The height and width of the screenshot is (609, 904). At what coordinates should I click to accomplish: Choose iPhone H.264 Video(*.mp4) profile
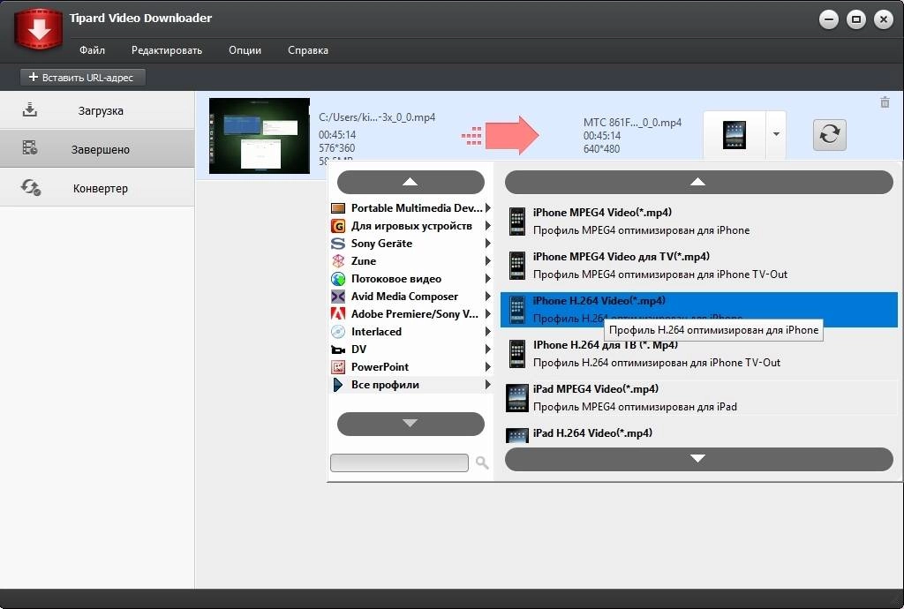[x=699, y=310]
